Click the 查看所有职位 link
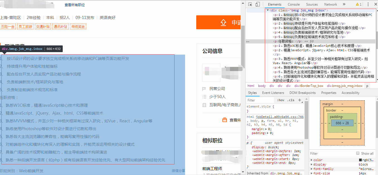 click(75, 5)
